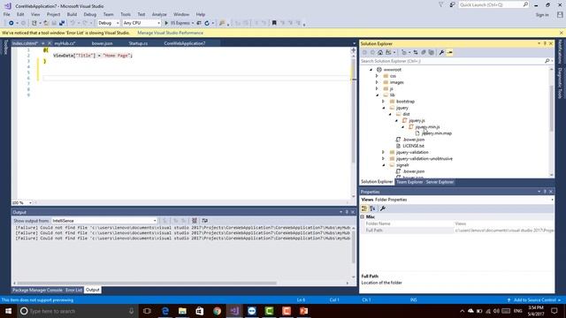Viewport: 566px width, 318px height.
Task: Open PowerPoint from taskbar
Action: point(303,311)
